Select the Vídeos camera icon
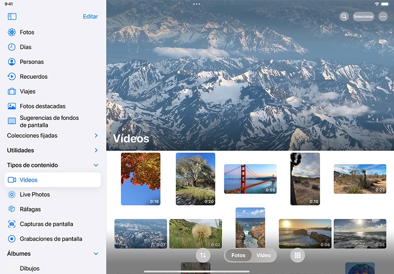Screen dimensions: 394x274 tap(12, 180)
